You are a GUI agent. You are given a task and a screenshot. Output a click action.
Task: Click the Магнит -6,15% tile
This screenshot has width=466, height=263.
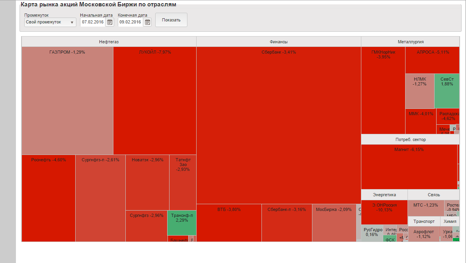coord(409,167)
